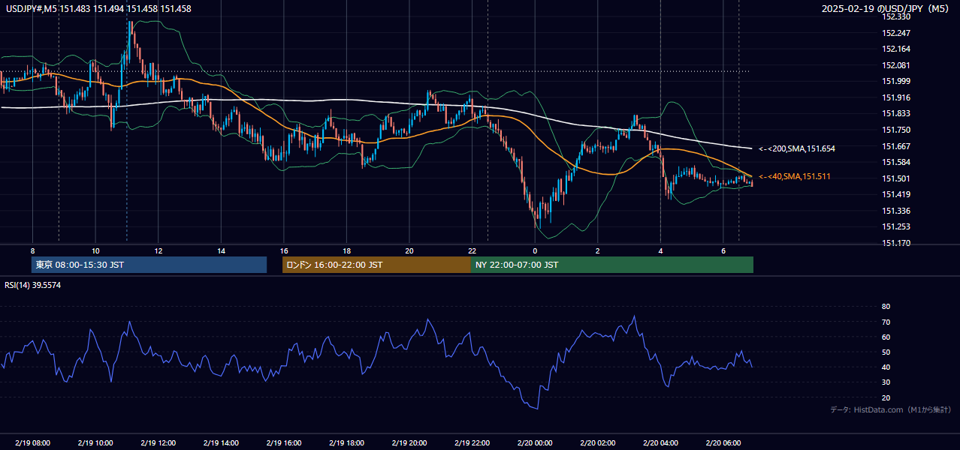Select the 40 SMA label 151.511

click(795, 176)
